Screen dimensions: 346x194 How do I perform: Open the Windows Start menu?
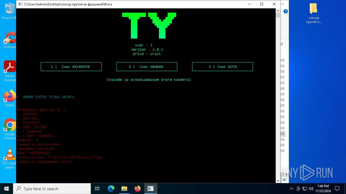tap(6, 189)
